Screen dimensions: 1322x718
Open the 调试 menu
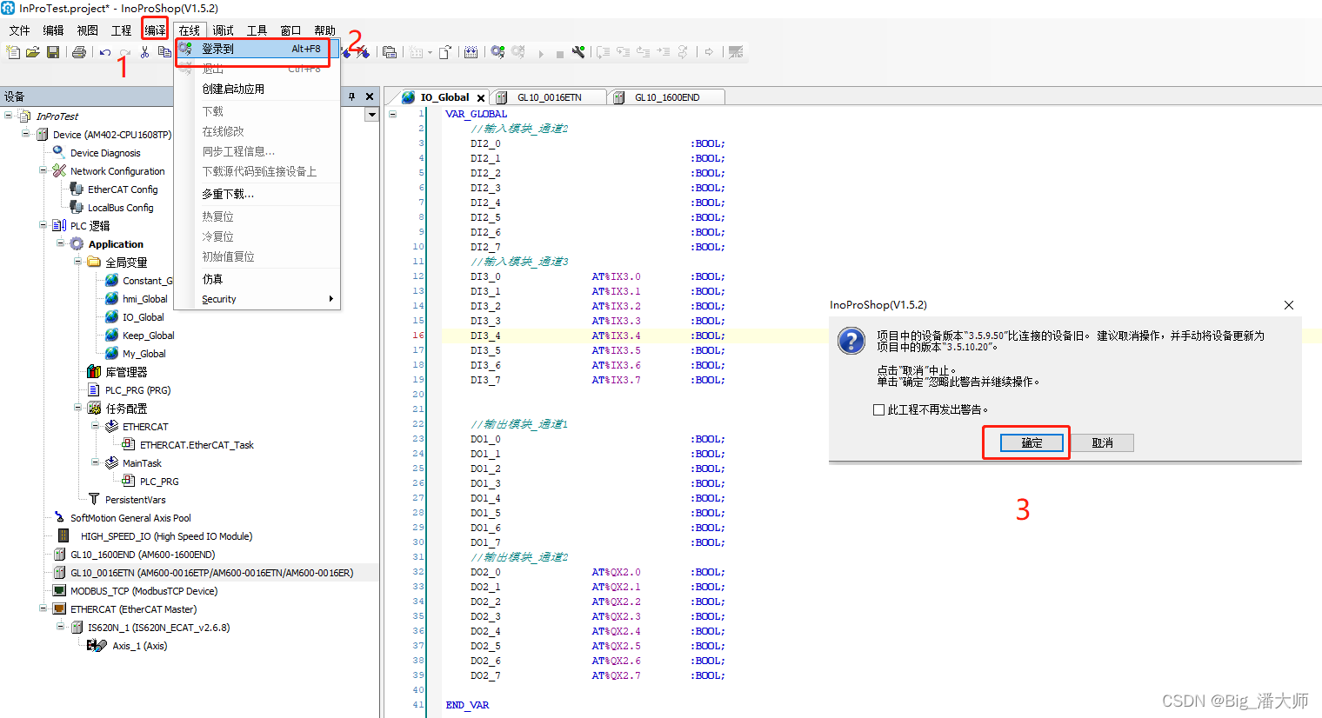tap(224, 30)
